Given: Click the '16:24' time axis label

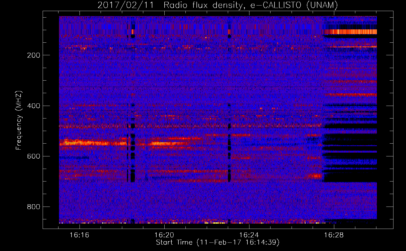Looking at the screenshot, I should point(249,235).
